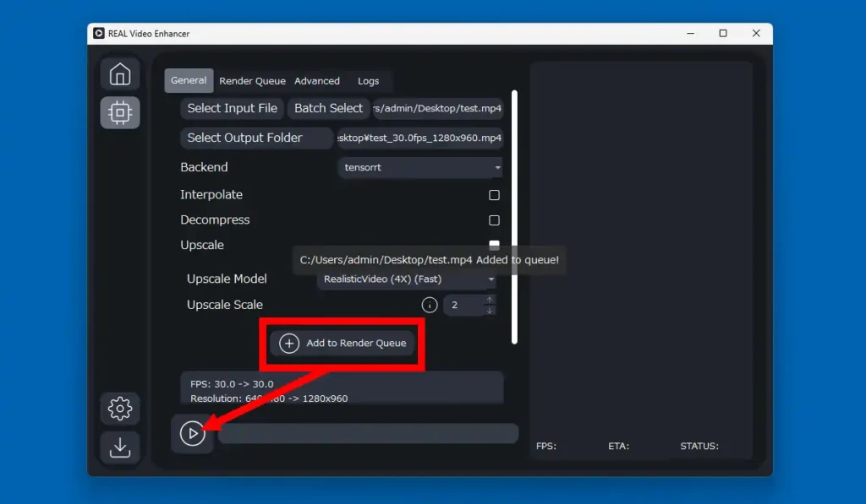Click the vertical scrollbar of General tab
Screen dimensions: 866x504
pyautogui.click(x=514, y=217)
